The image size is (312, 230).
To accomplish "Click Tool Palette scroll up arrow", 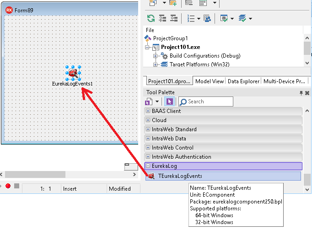I will pos(307,111).
